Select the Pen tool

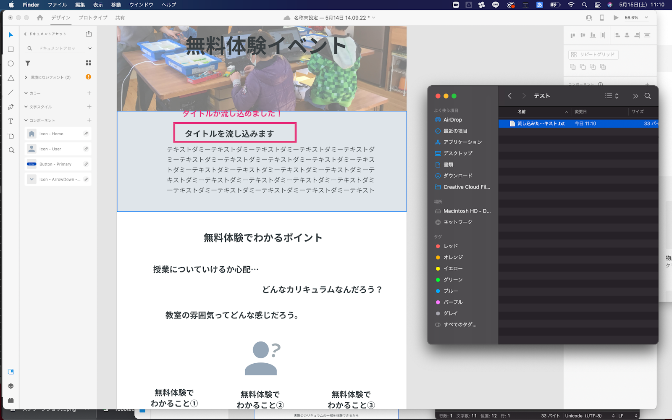[x=11, y=107]
